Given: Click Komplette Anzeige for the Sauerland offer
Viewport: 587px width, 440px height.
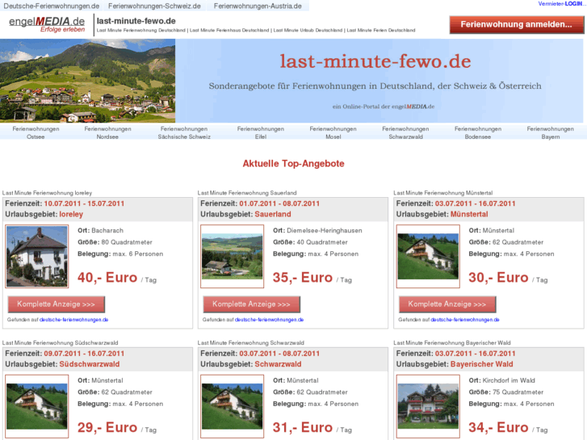Looking at the screenshot, I should [x=252, y=304].
